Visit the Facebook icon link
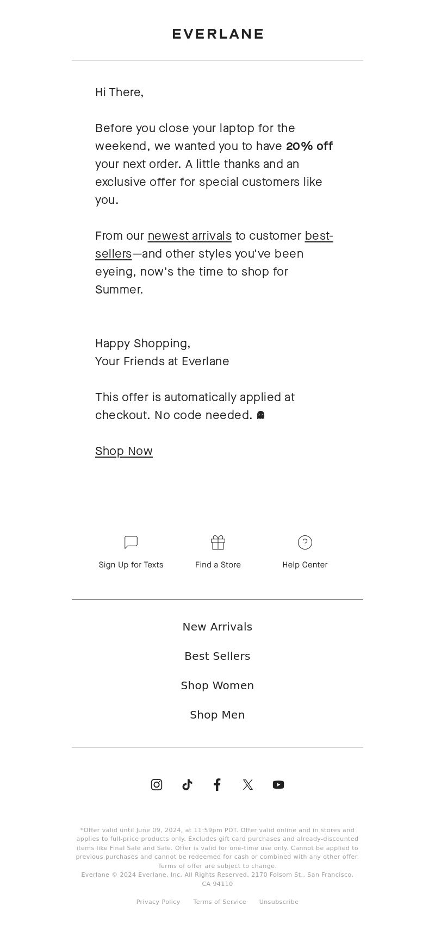The width and height of the screenshot is (435, 949). click(217, 784)
